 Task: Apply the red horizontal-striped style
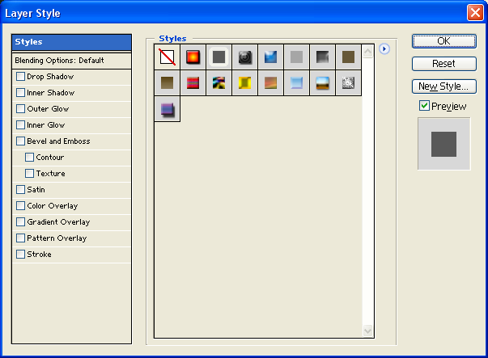tap(193, 83)
